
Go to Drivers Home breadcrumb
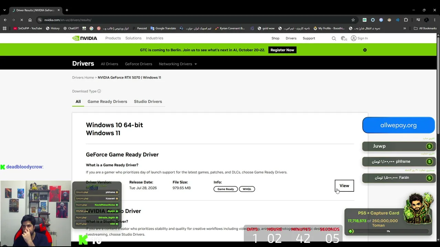click(83, 78)
